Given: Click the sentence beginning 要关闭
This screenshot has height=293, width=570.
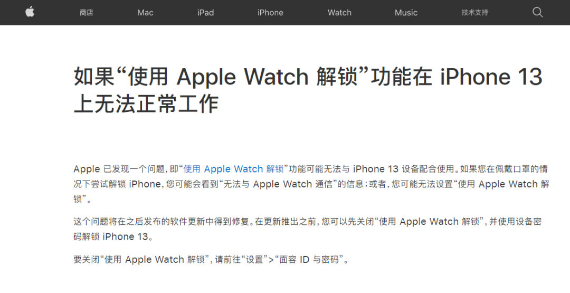Looking at the screenshot, I should [211, 260].
